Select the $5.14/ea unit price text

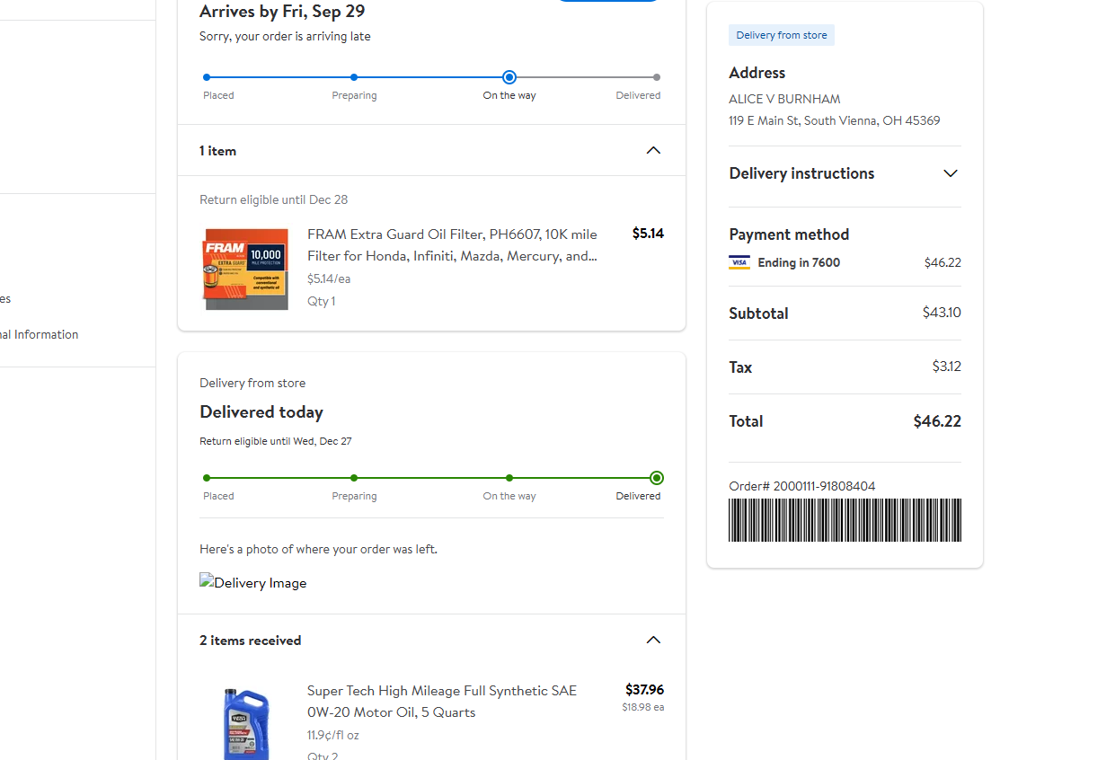coord(329,278)
